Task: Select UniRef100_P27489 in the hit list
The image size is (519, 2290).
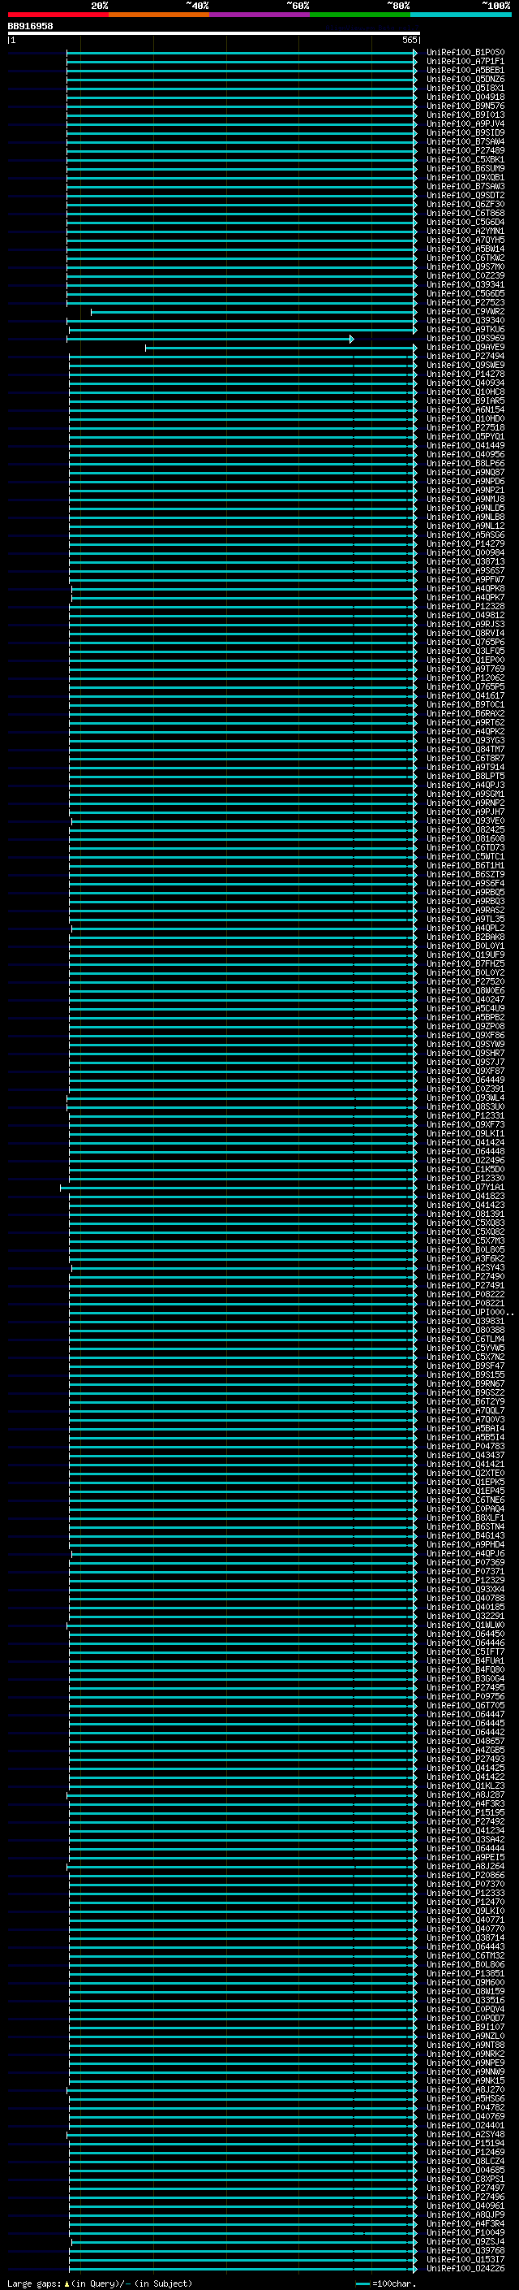Action: [465, 151]
